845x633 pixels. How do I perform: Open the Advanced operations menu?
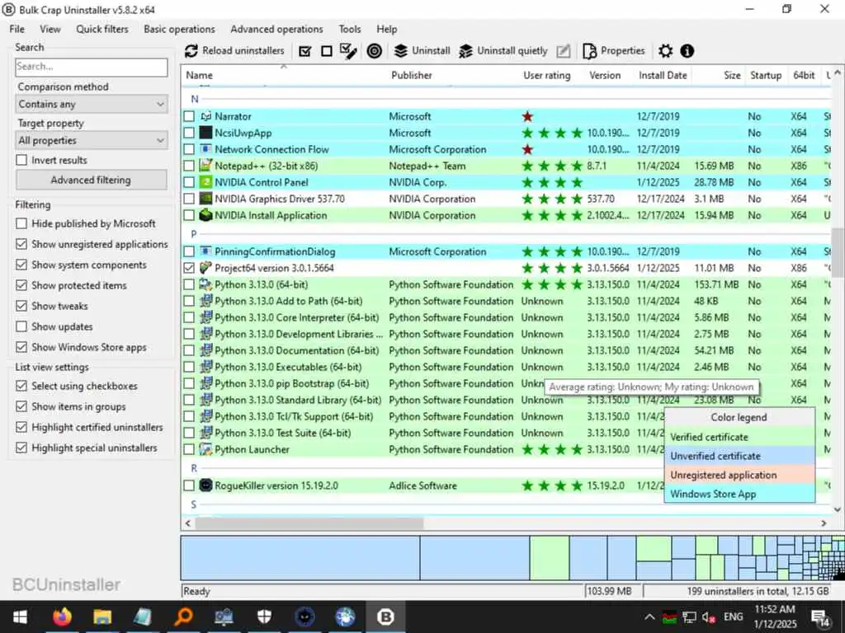pos(276,29)
